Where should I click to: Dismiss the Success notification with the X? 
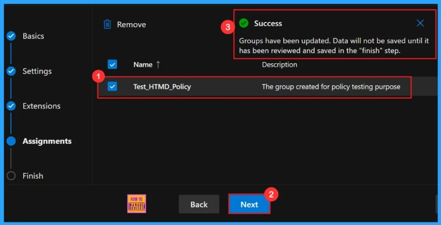coord(420,23)
